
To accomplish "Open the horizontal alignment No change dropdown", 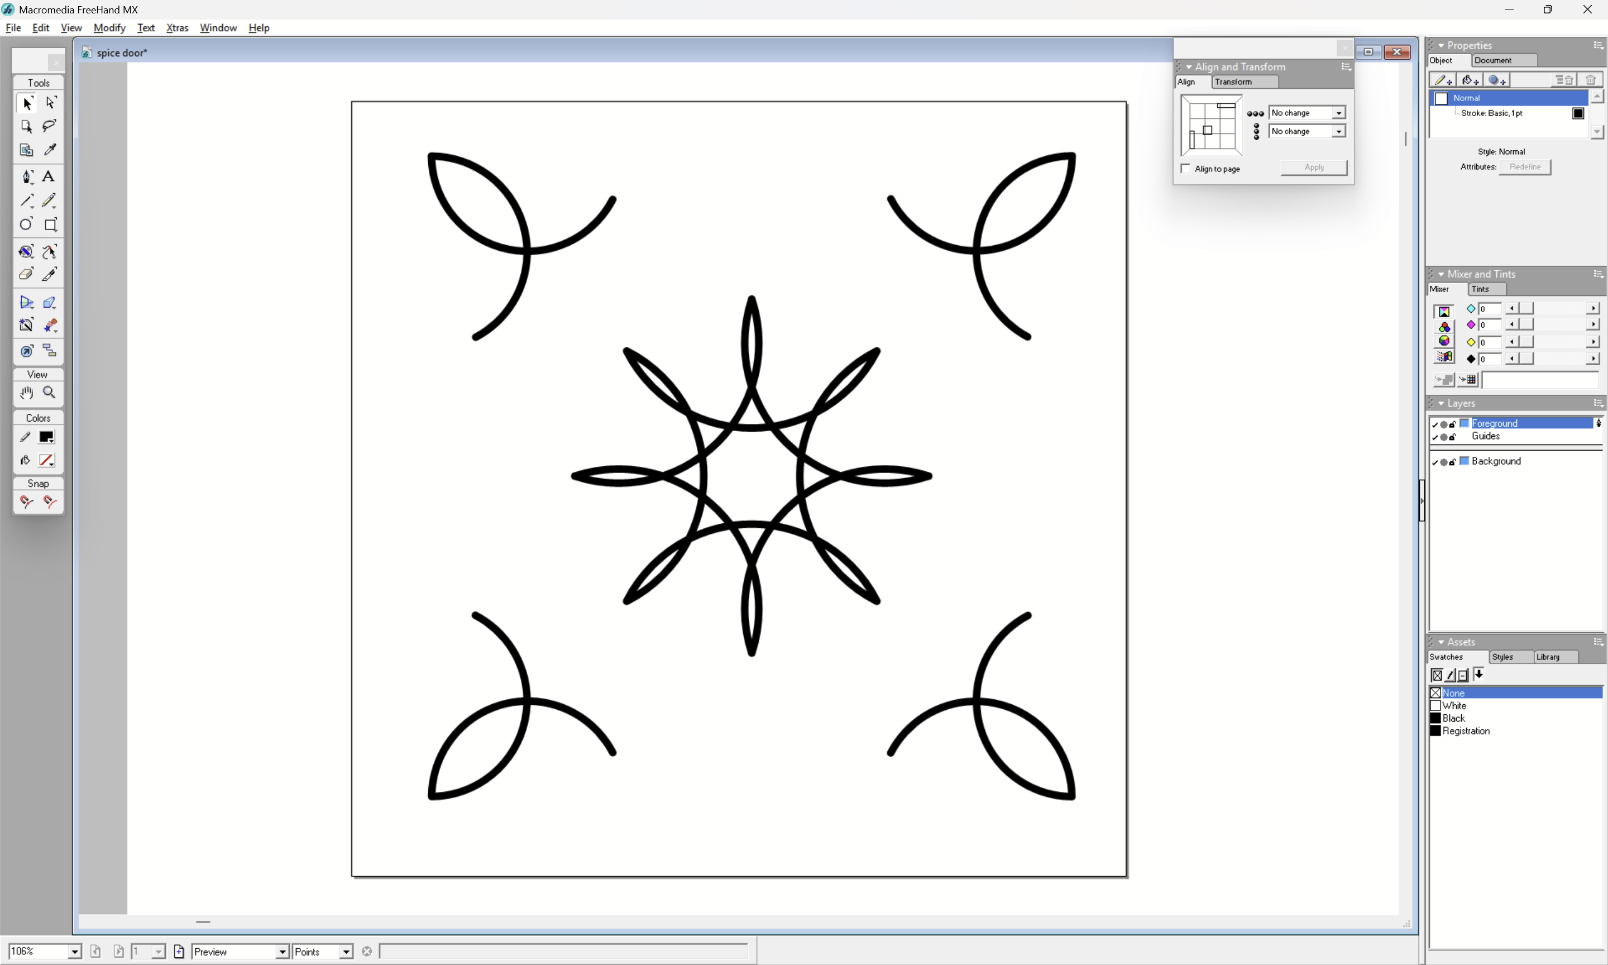I will pos(1339,113).
